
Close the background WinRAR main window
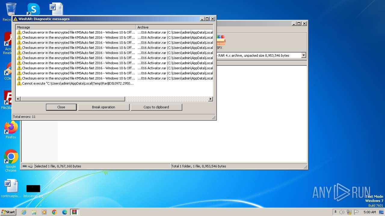(x=304, y=23)
